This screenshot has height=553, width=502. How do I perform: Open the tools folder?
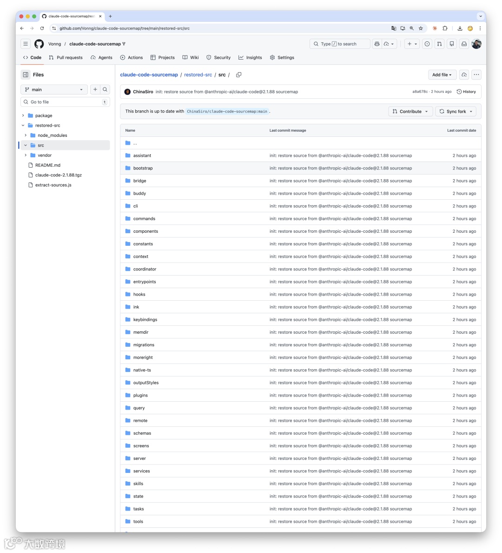point(138,522)
